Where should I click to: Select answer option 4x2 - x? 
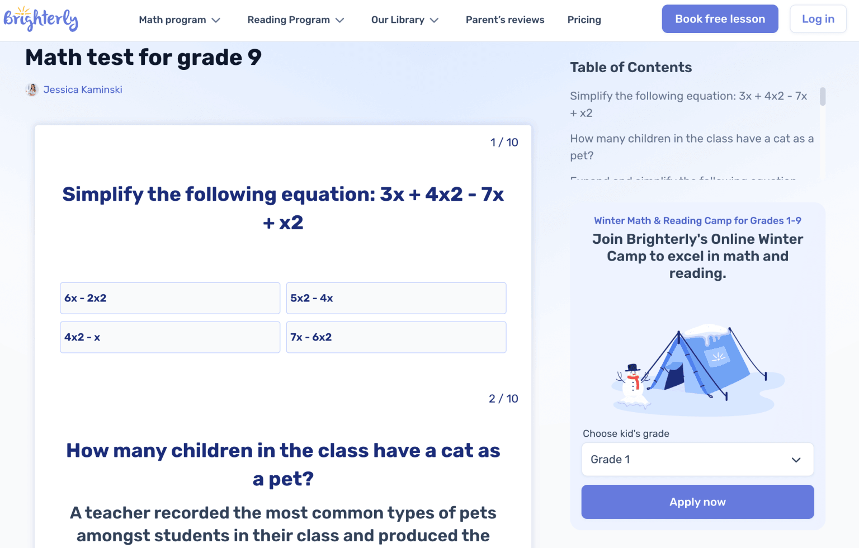[x=170, y=337]
